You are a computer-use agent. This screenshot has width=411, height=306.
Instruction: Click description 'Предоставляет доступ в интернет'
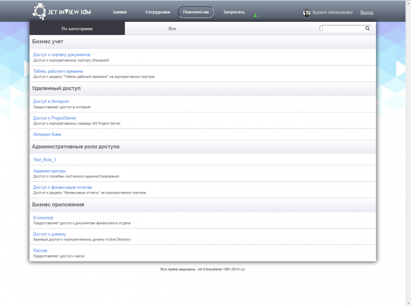(62, 107)
